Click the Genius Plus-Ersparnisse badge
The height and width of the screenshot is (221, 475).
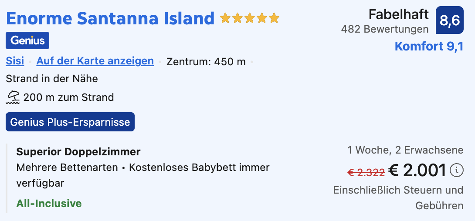tap(70, 122)
